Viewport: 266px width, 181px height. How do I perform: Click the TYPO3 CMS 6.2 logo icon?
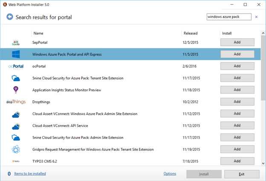pyautogui.click(x=16, y=161)
